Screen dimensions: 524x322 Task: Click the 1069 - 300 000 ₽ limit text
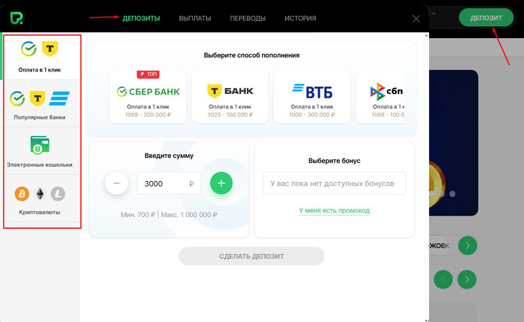(x=148, y=115)
